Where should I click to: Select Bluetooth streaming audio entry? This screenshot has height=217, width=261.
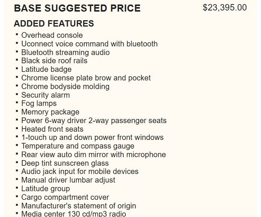[x=66, y=52]
